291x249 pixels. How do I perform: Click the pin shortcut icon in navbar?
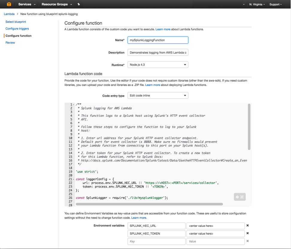click(79, 4)
